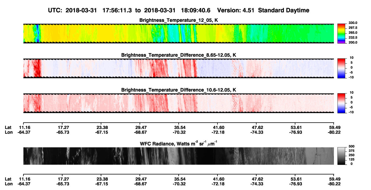Click the -10 label of the 10.6-12.05 colorbar

(351, 112)
